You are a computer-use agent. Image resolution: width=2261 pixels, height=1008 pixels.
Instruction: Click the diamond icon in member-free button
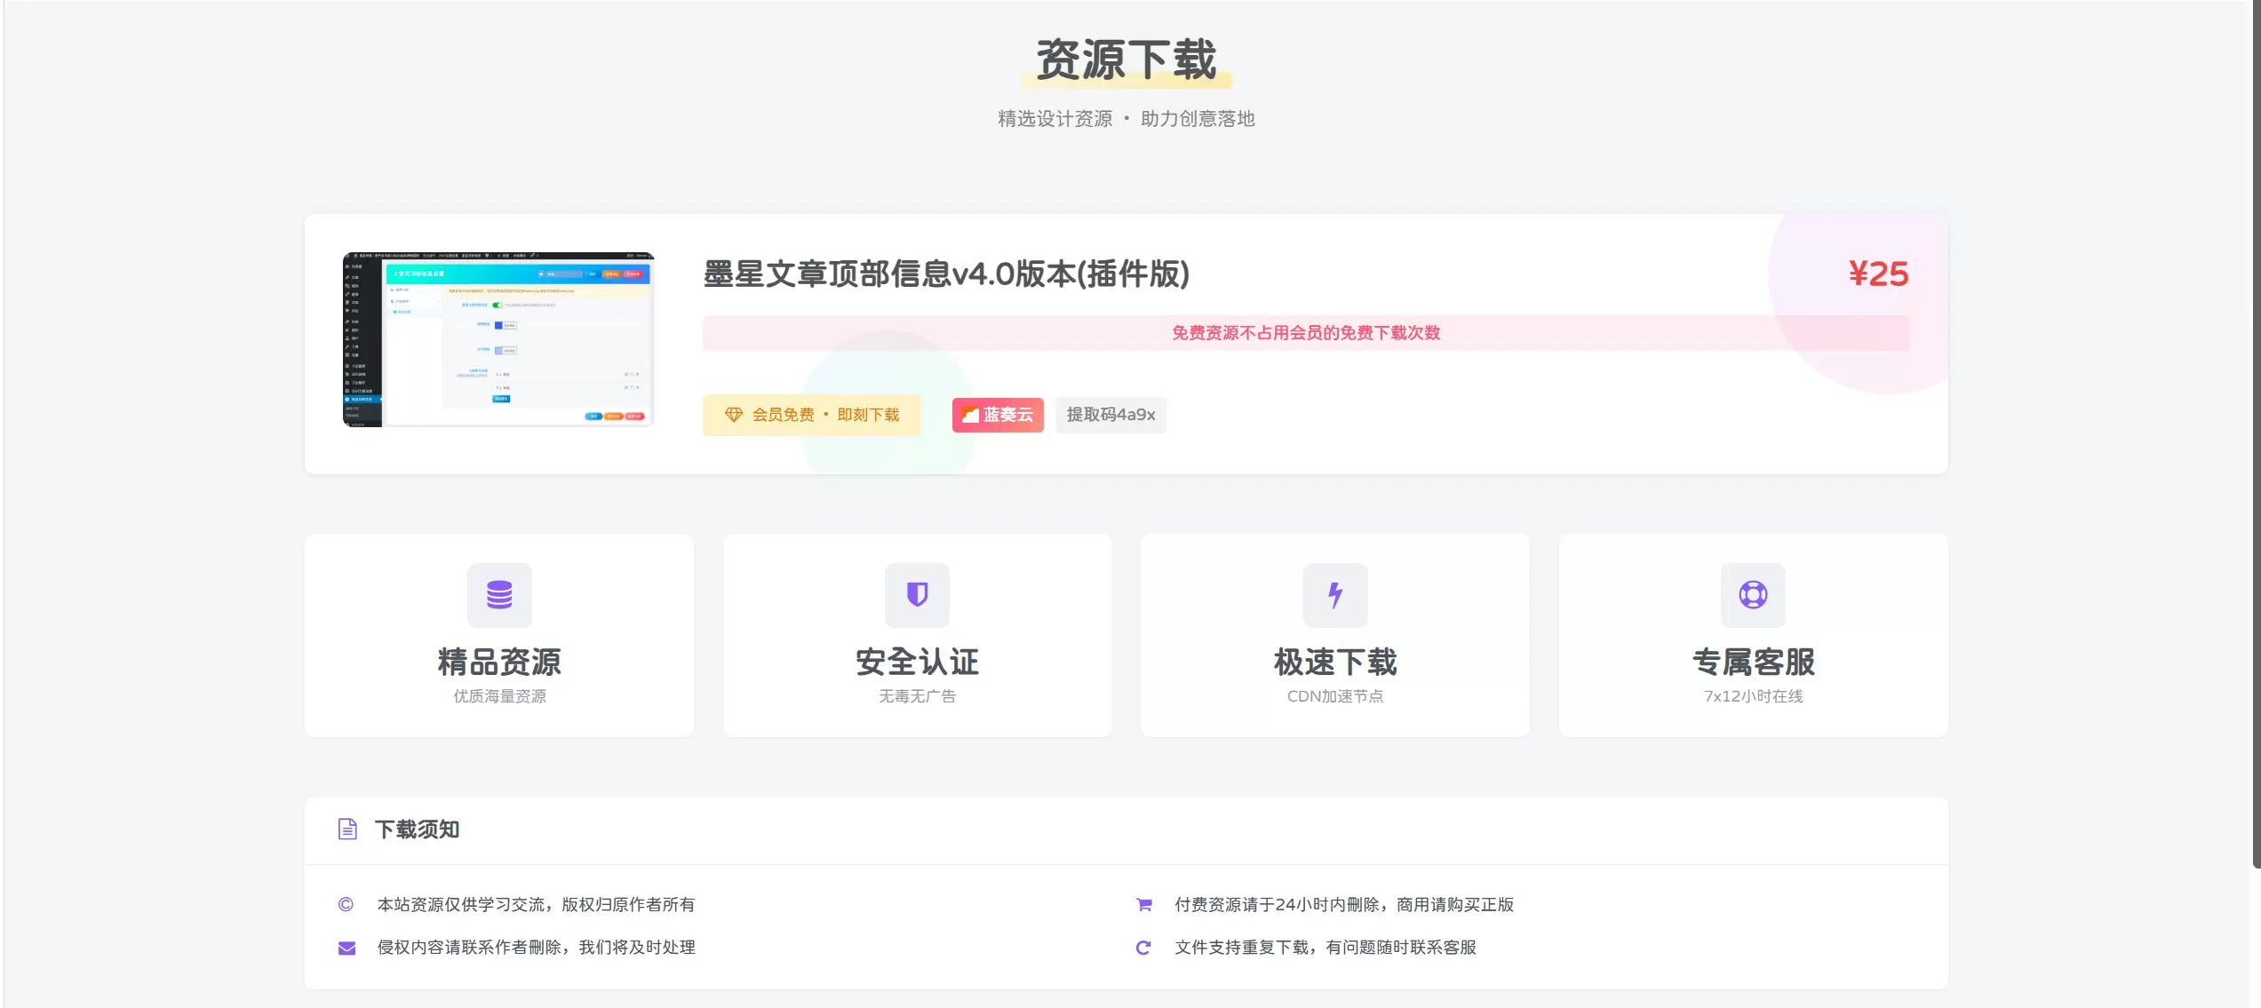[733, 415]
